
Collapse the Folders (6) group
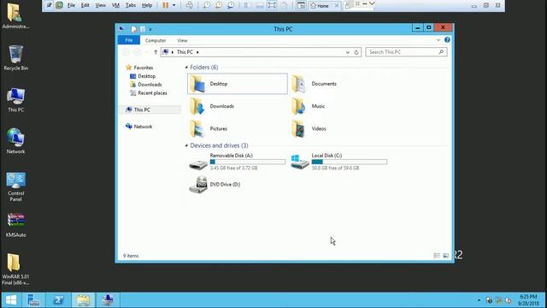tap(186, 67)
